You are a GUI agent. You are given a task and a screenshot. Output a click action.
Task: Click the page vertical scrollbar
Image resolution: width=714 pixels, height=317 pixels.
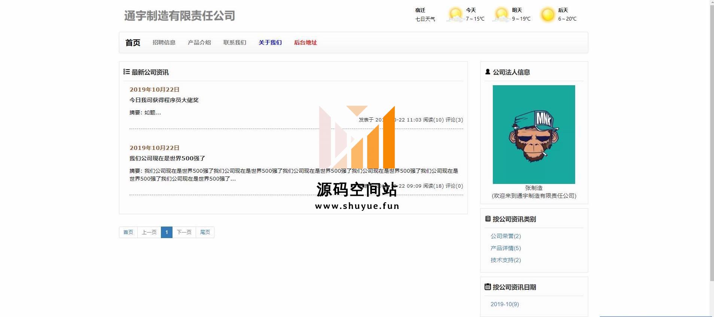point(711,150)
